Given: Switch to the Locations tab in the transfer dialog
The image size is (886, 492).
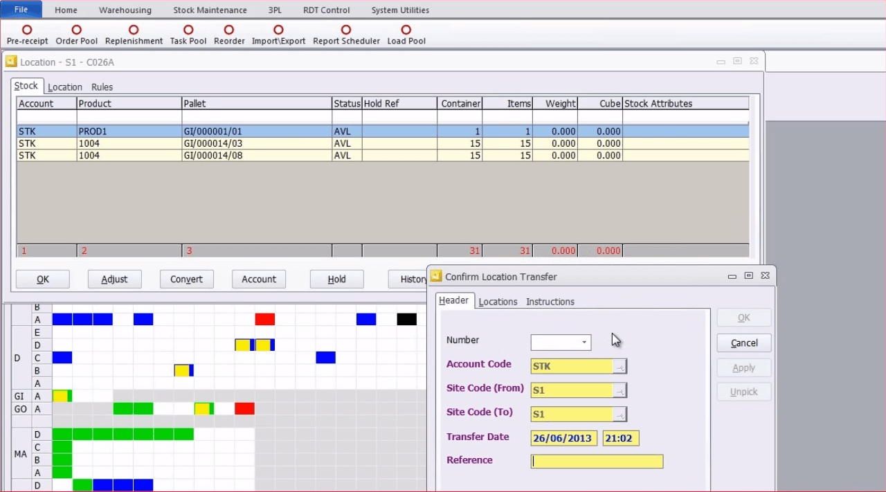Looking at the screenshot, I should pyautogui.click(x=498, y=302).
